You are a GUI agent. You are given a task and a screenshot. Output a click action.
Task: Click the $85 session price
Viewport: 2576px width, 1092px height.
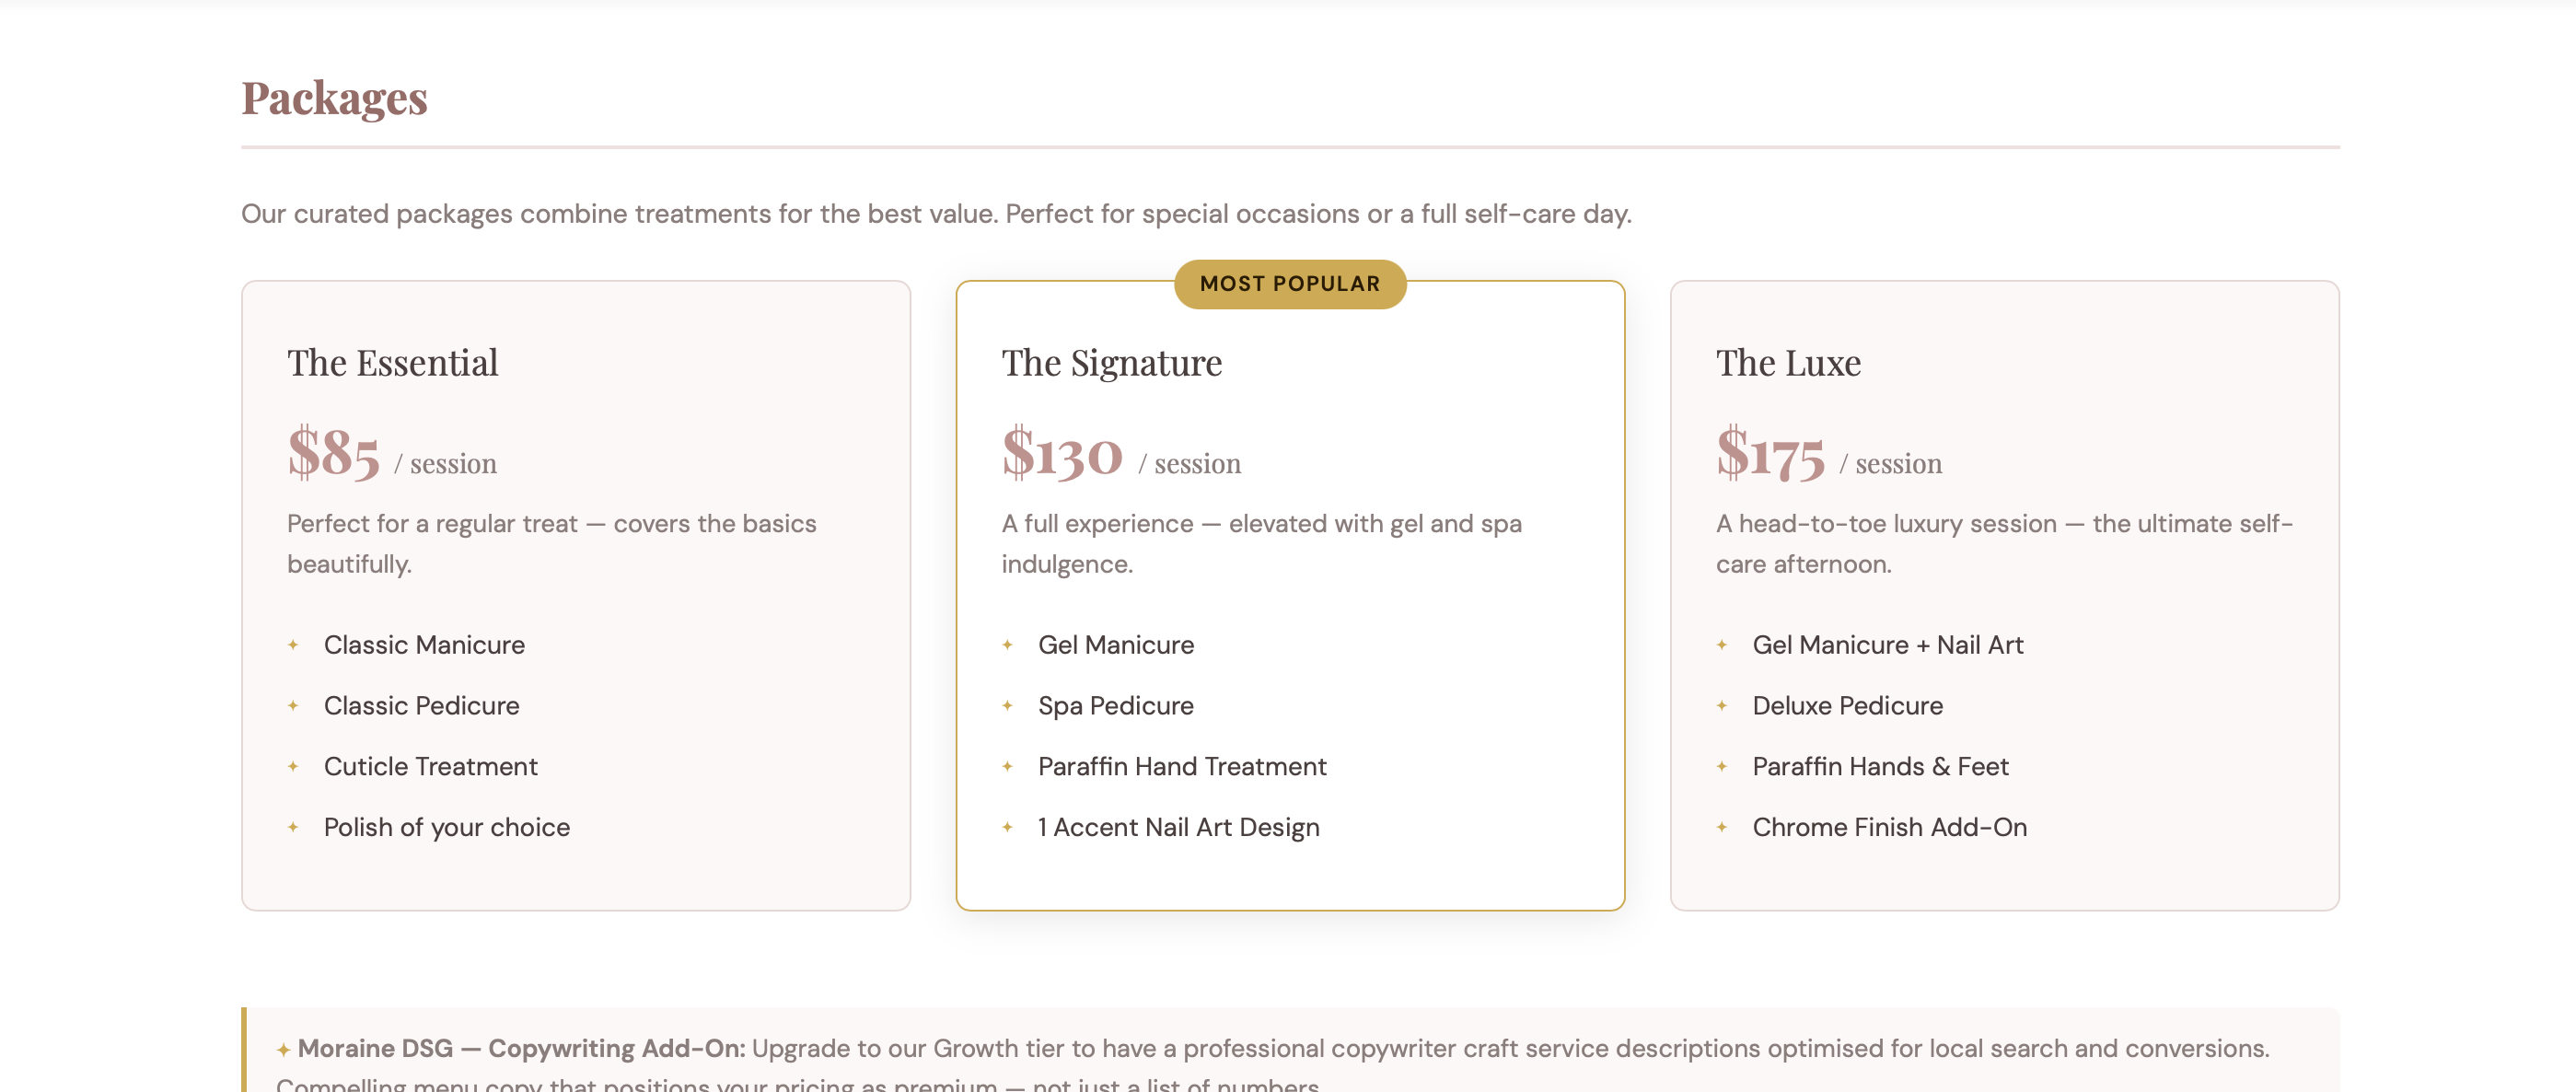point(334,454)
